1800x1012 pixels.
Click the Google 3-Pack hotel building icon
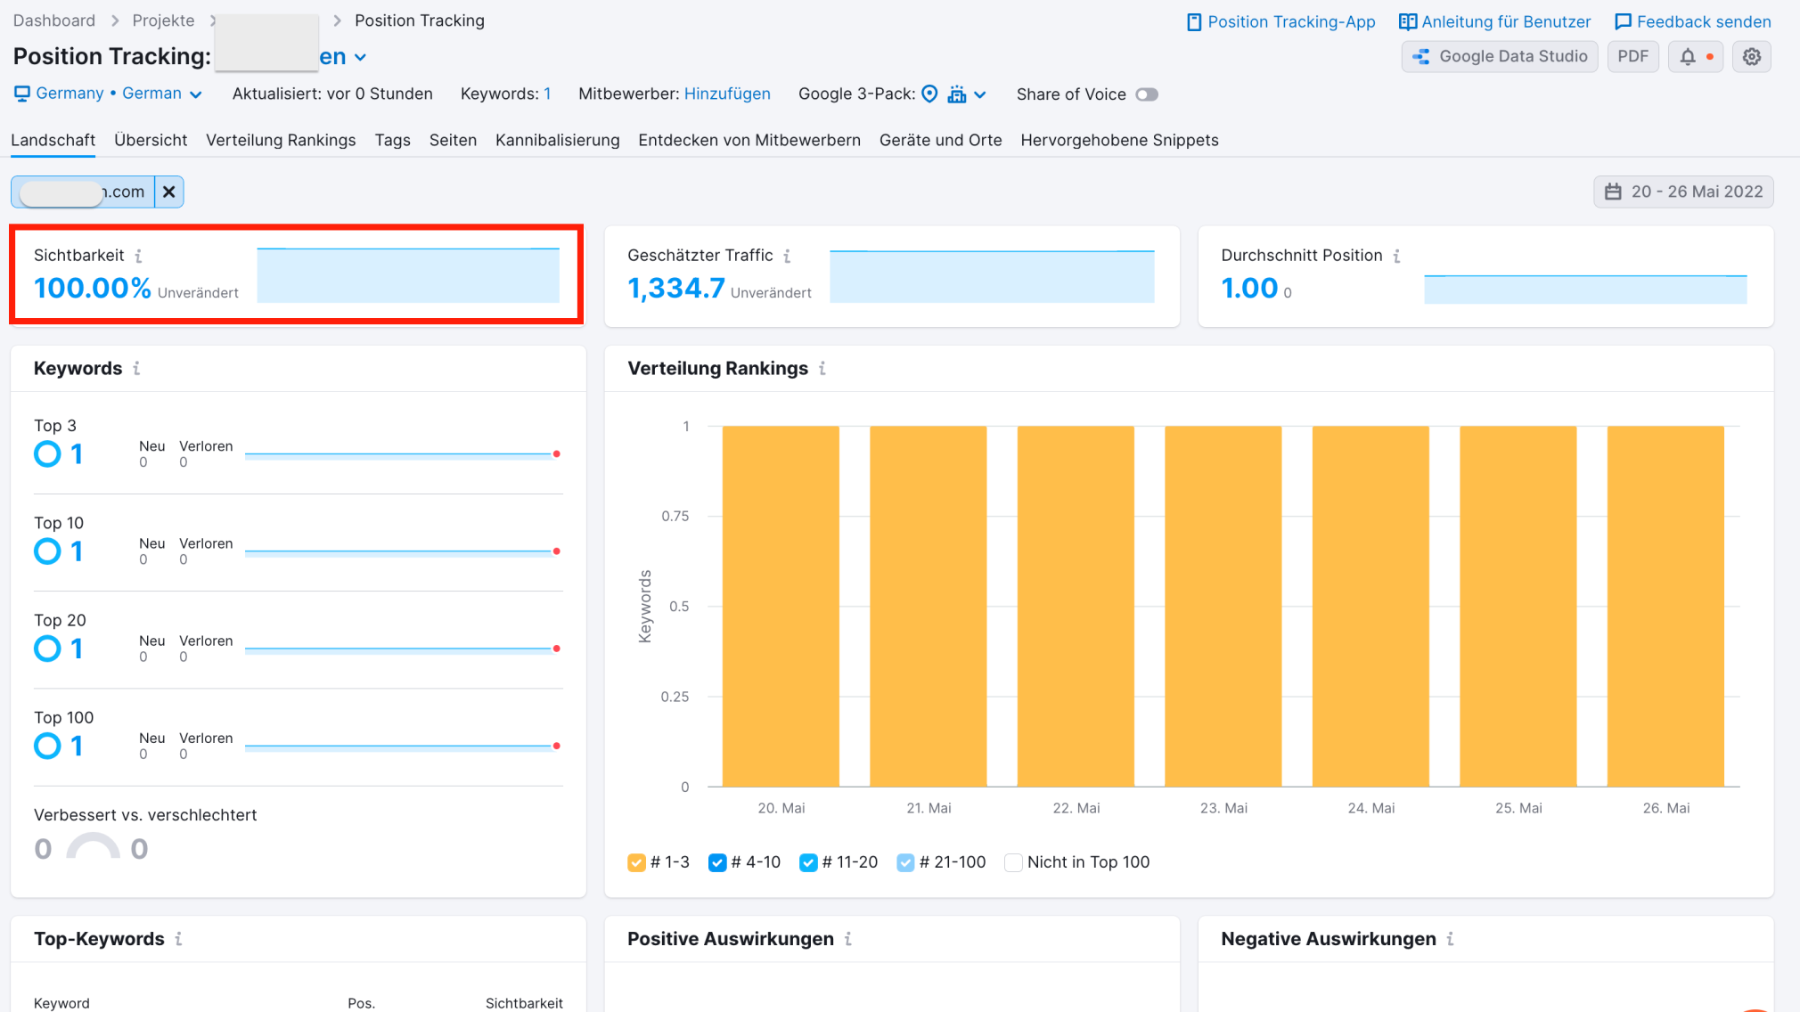click(x=957, y=94)
